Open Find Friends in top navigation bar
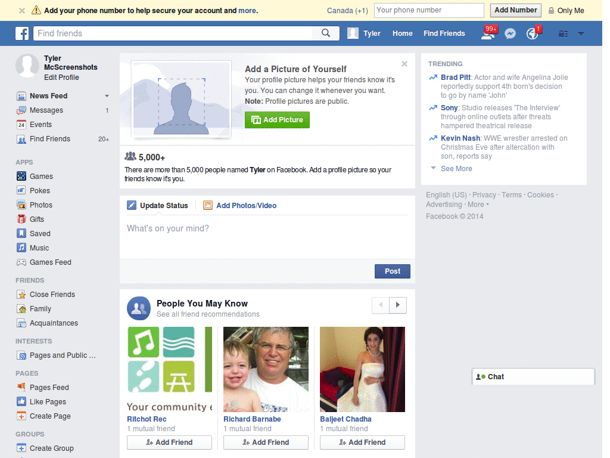Screen dimensions: 610x458 444,33
